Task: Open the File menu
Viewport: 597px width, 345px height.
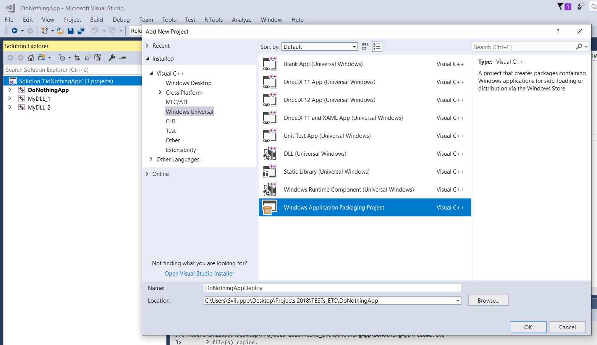Action: pyautogui.click(x=9, y=19)
